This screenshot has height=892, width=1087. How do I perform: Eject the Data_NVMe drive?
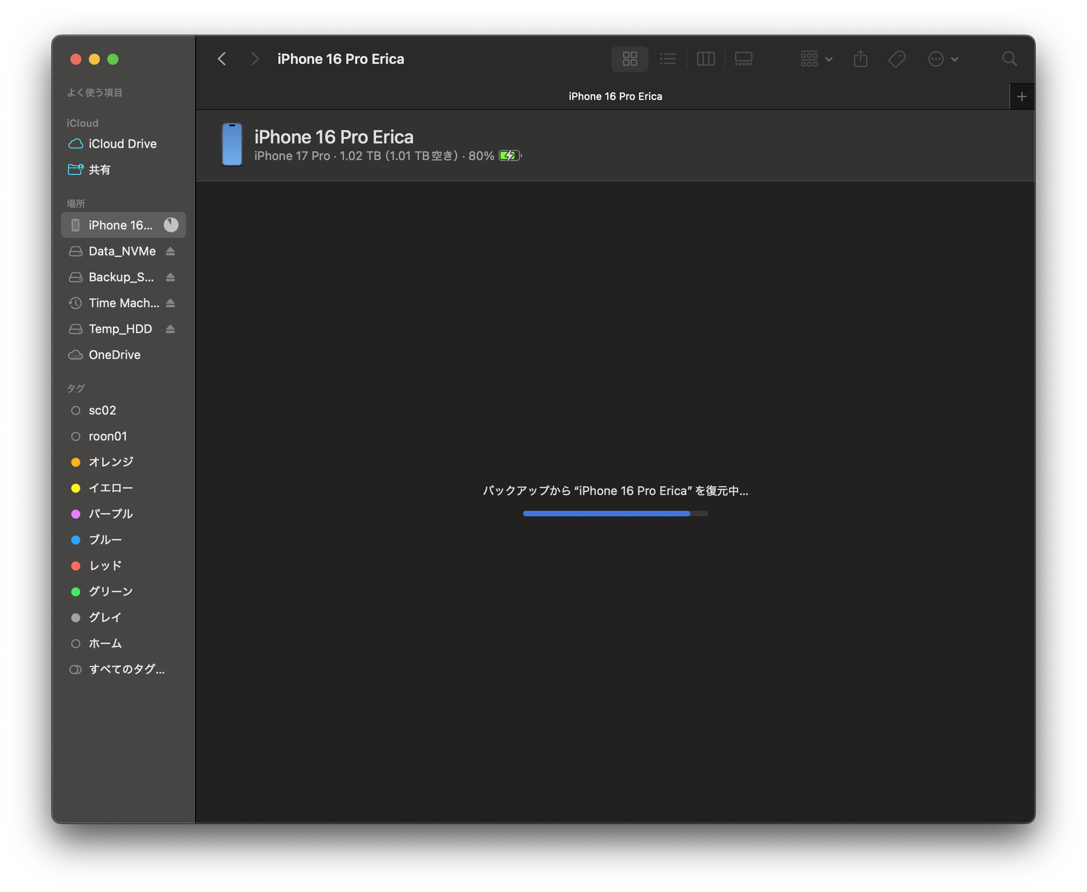point(171,251)
